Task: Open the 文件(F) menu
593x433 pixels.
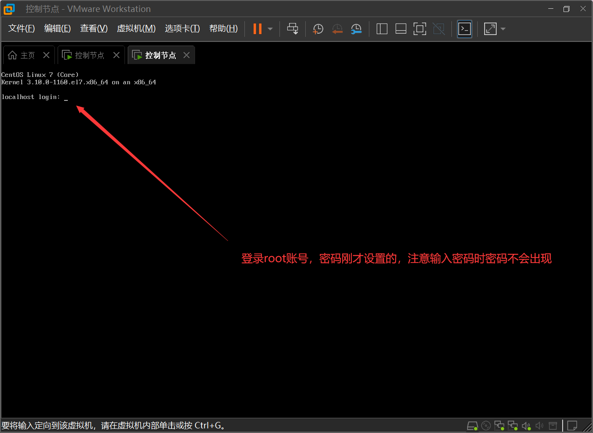Action: coord(22,29)
